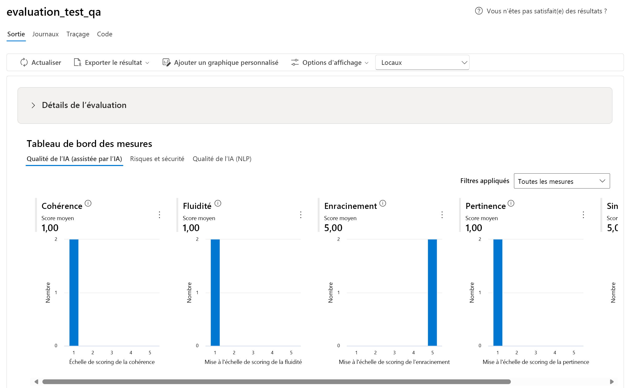
Task: Open the Risques et sécurité tab
Action: [157, 159]
